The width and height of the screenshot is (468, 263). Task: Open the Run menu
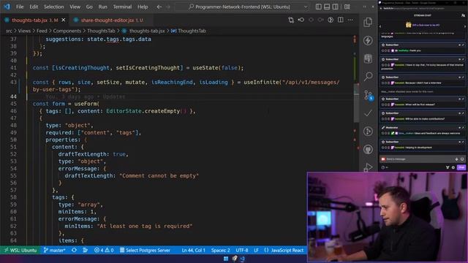102,7
